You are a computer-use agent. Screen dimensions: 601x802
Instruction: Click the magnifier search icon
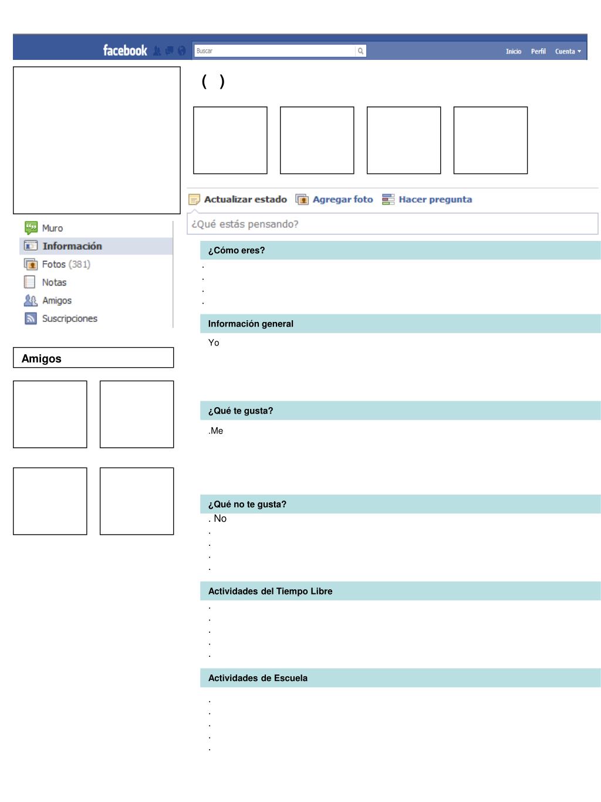click(x=360, y=51)
